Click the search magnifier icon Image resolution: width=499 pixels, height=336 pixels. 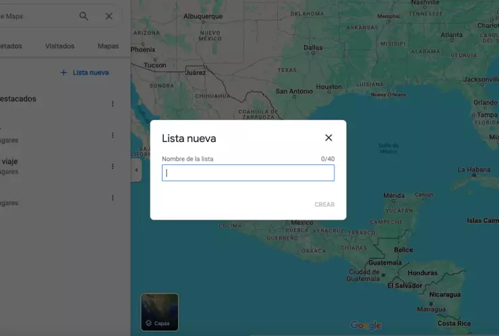[x=84, y=16]
